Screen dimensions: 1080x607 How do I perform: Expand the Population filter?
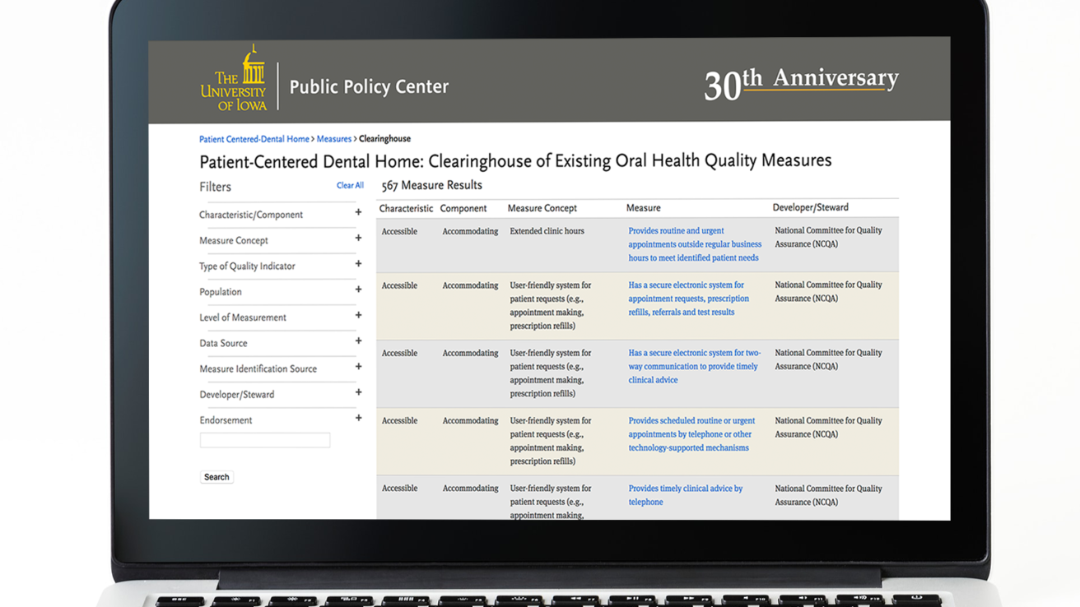click(358, 290)
